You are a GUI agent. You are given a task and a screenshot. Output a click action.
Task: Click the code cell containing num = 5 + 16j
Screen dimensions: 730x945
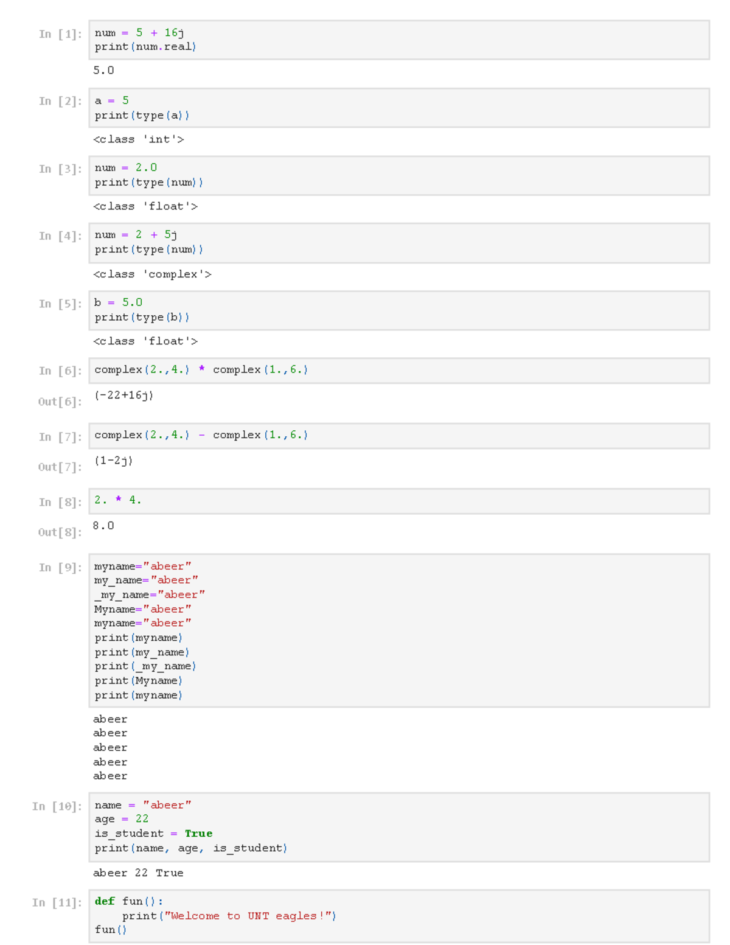(x=398, y=40)
